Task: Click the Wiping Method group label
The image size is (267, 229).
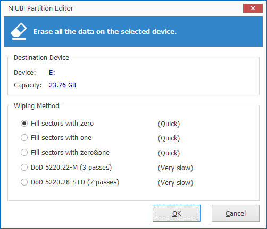Action: (36, 106)
